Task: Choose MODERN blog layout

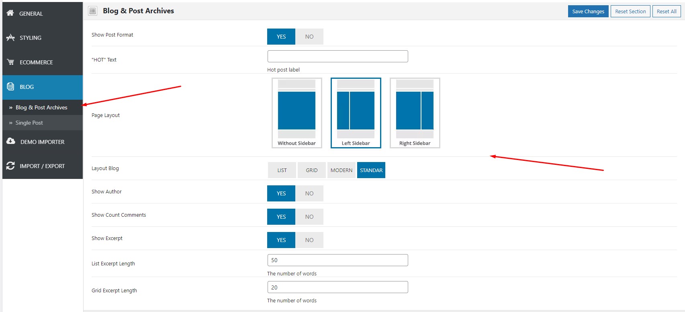Action: point(341,170)
